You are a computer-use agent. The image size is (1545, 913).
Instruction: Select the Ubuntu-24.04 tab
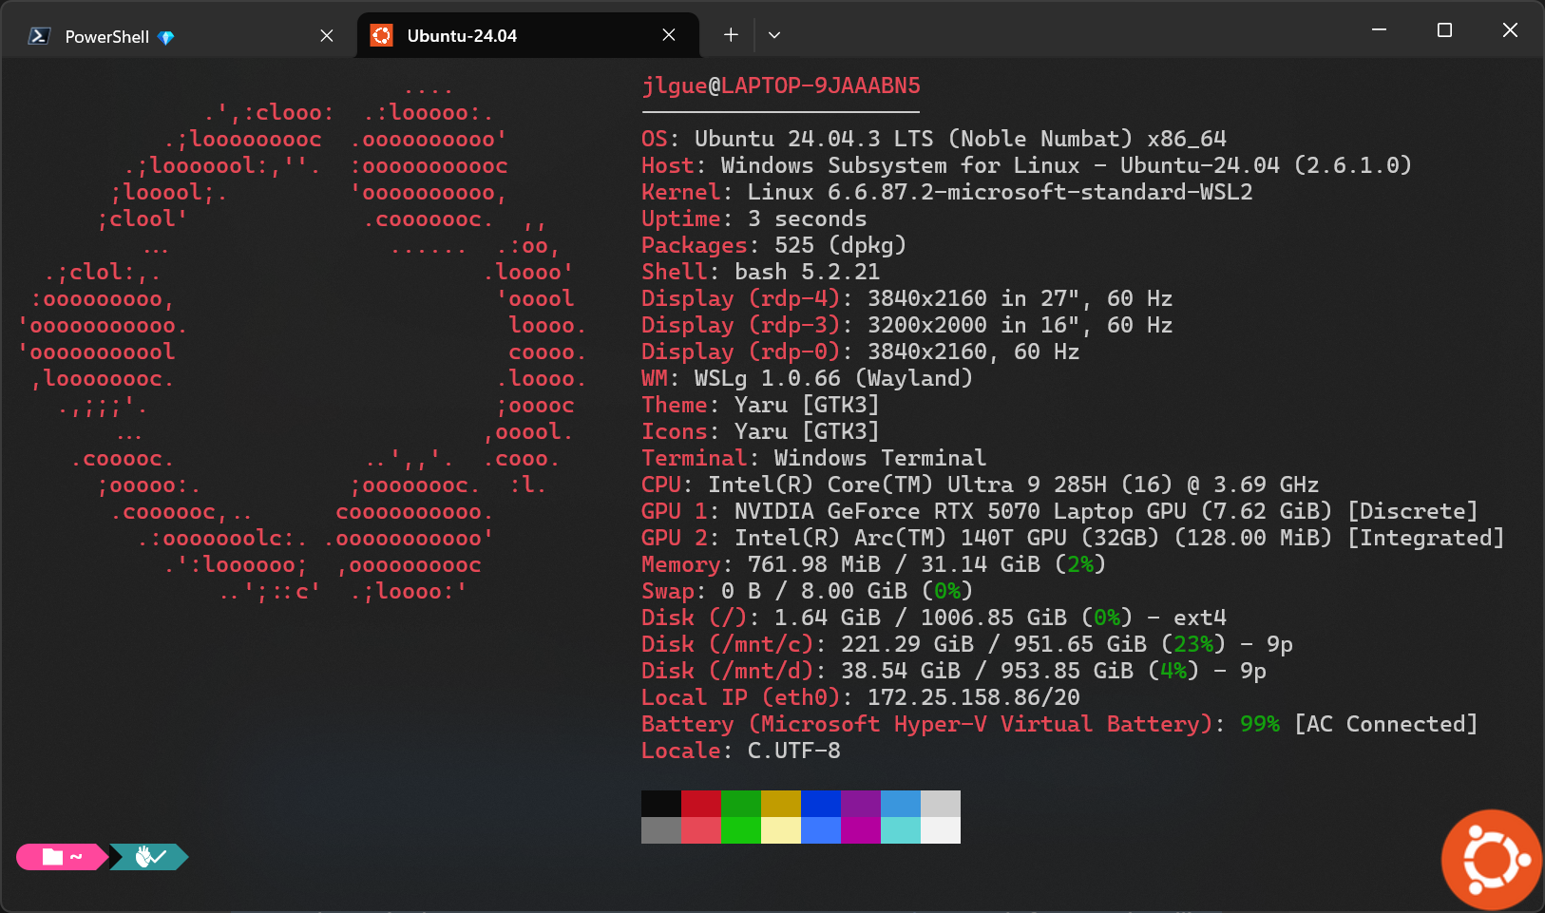pos(462,35)
